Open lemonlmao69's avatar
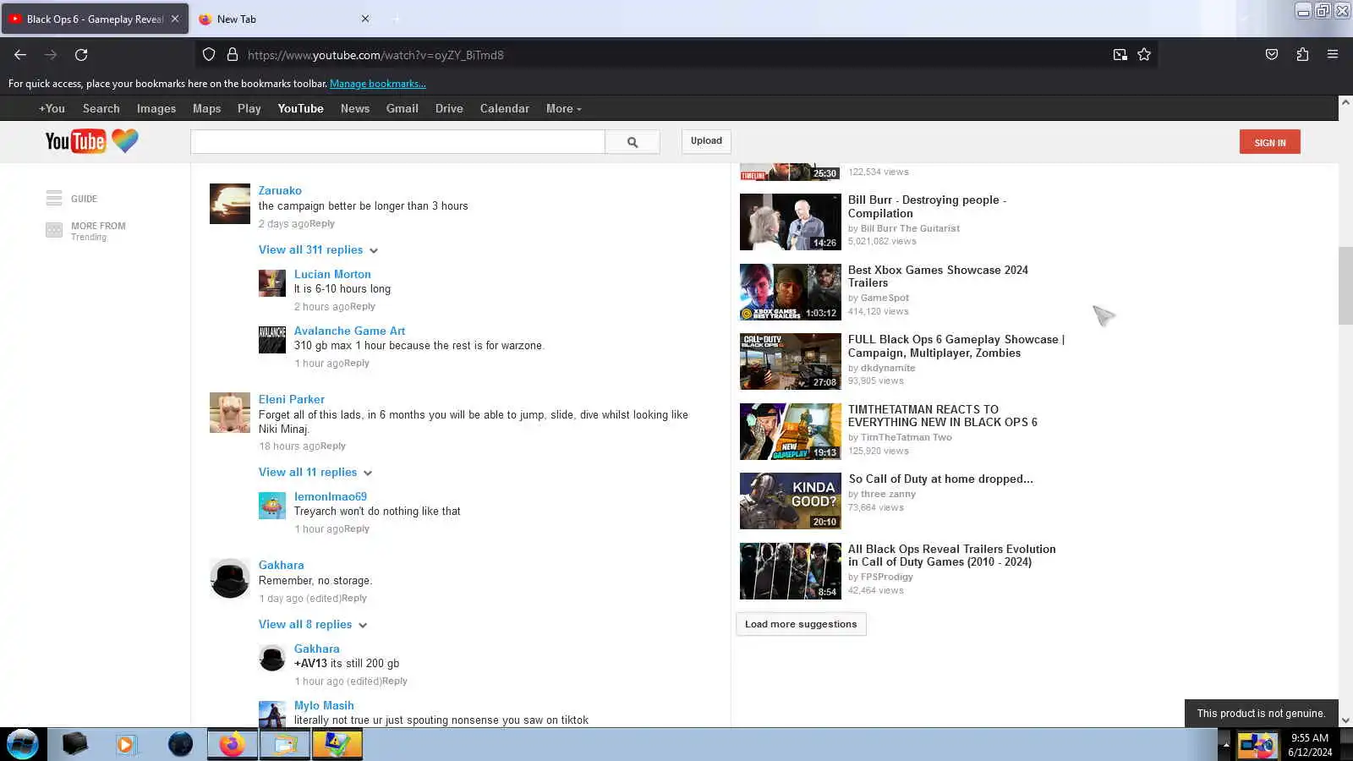This screenshot has height=761, width=1353. pos(272,506)
